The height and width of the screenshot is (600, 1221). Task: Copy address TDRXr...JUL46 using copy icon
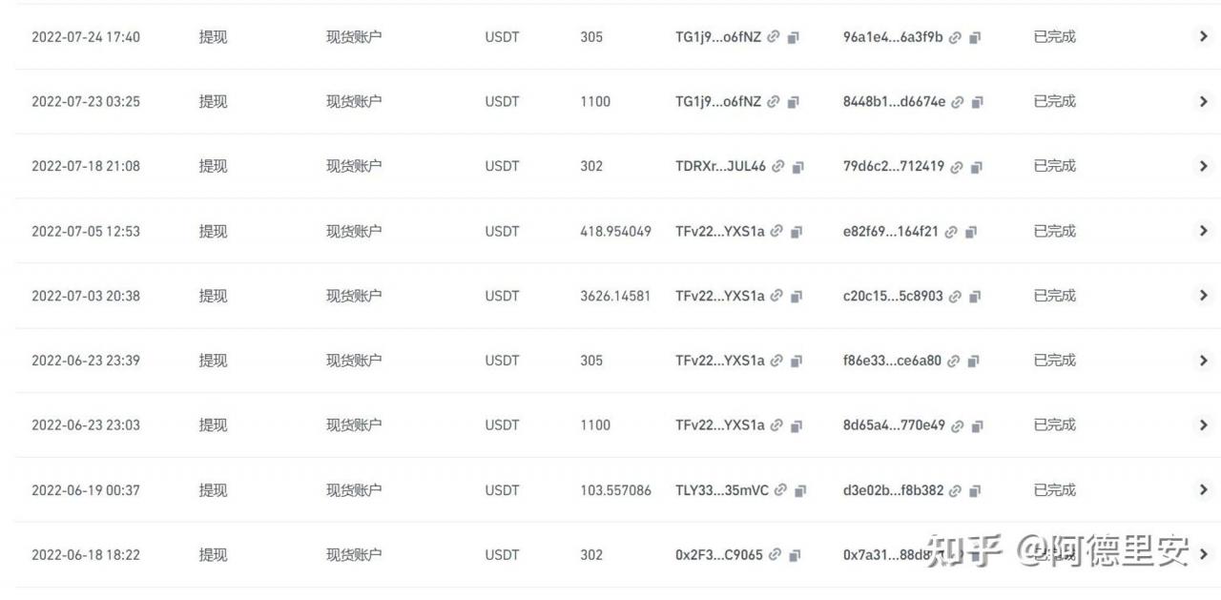tap(798, 167)
